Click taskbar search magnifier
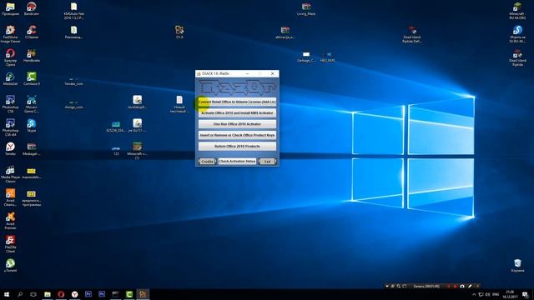This screenshot has height=300, width=534. (x=20, y=294)
